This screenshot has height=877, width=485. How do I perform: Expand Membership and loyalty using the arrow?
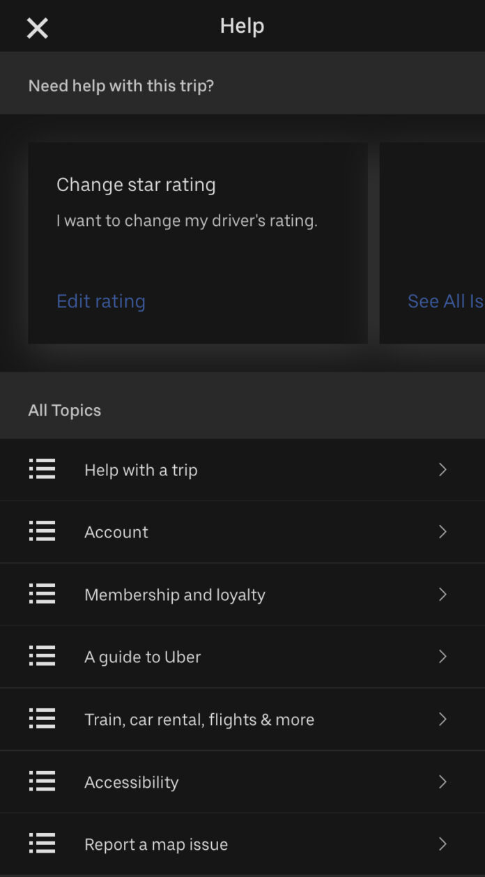(443, 594)
